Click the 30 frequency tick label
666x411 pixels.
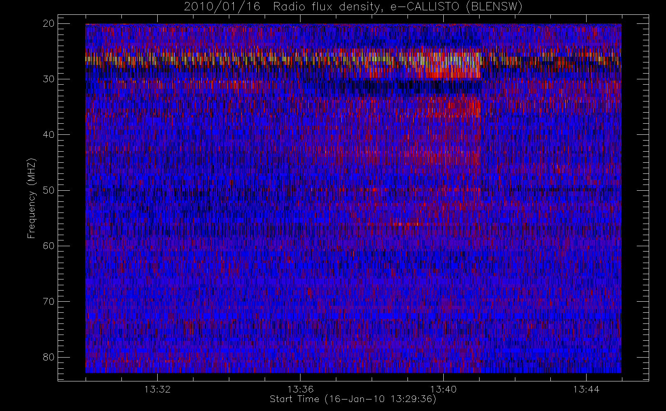click(x=49, y=79)
